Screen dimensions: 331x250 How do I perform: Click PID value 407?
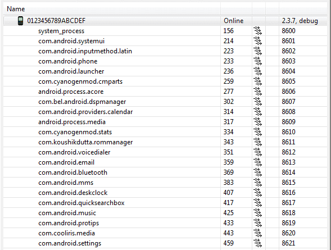(229, 193)
